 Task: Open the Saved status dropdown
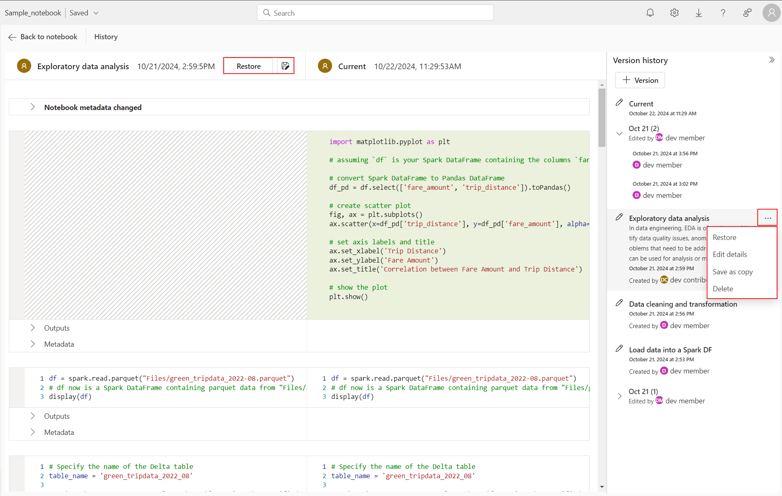click(x=96, y=13)
